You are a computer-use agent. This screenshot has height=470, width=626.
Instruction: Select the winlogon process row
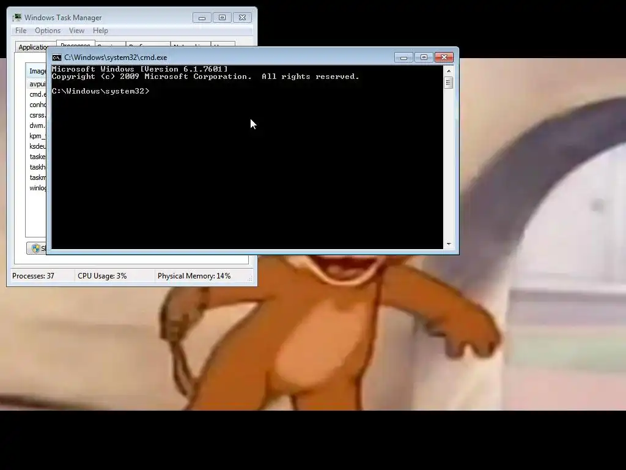click(36, 188)
